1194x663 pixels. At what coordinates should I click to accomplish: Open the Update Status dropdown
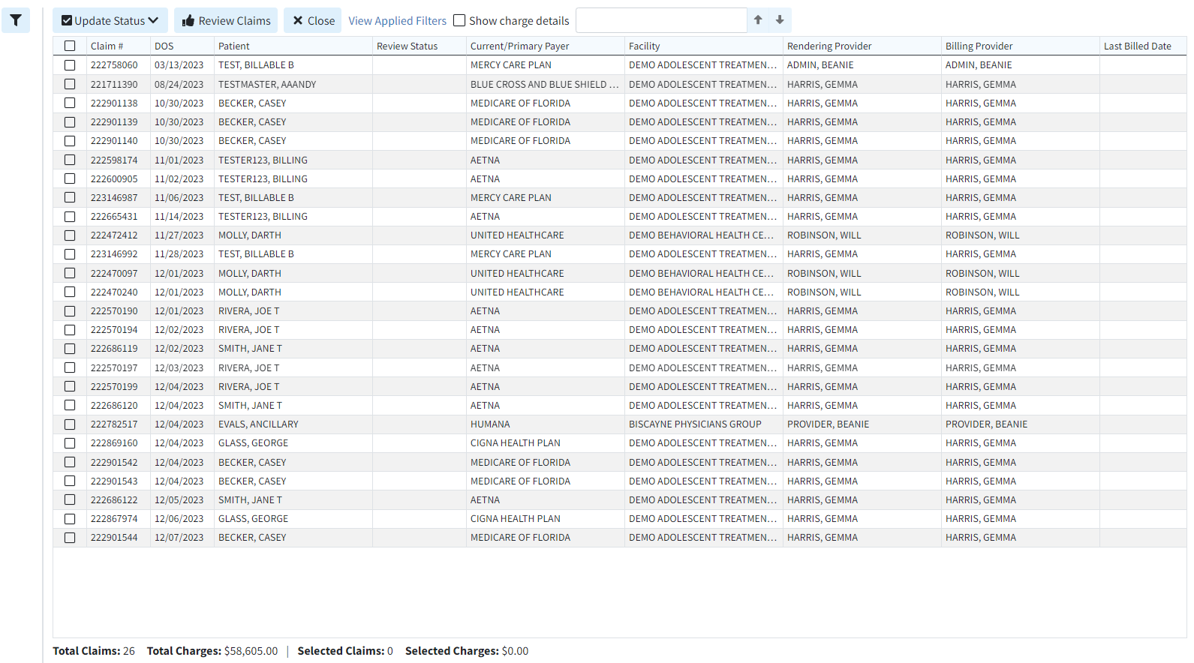(110, 21)
